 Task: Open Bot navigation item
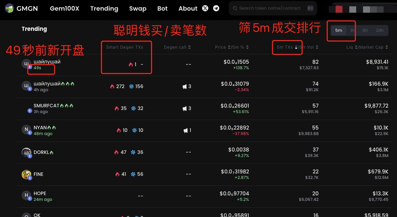pos(162,9)
